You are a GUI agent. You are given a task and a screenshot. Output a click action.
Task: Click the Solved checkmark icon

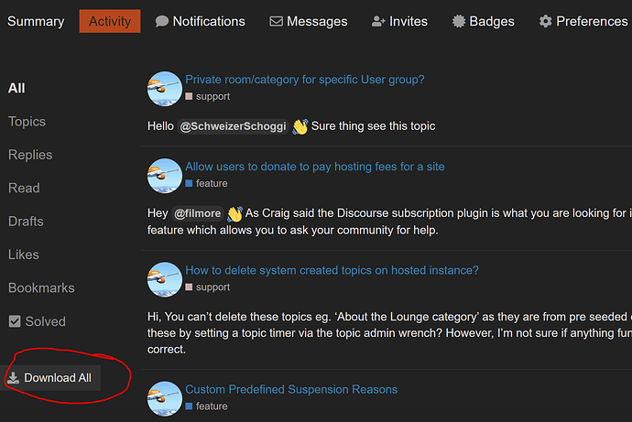tap(15, 321)
